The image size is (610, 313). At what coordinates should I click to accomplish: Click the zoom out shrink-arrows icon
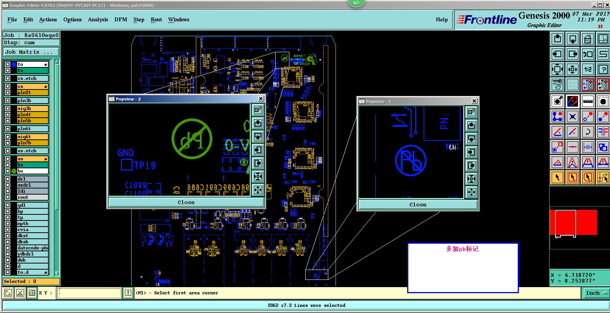[573, 69]
